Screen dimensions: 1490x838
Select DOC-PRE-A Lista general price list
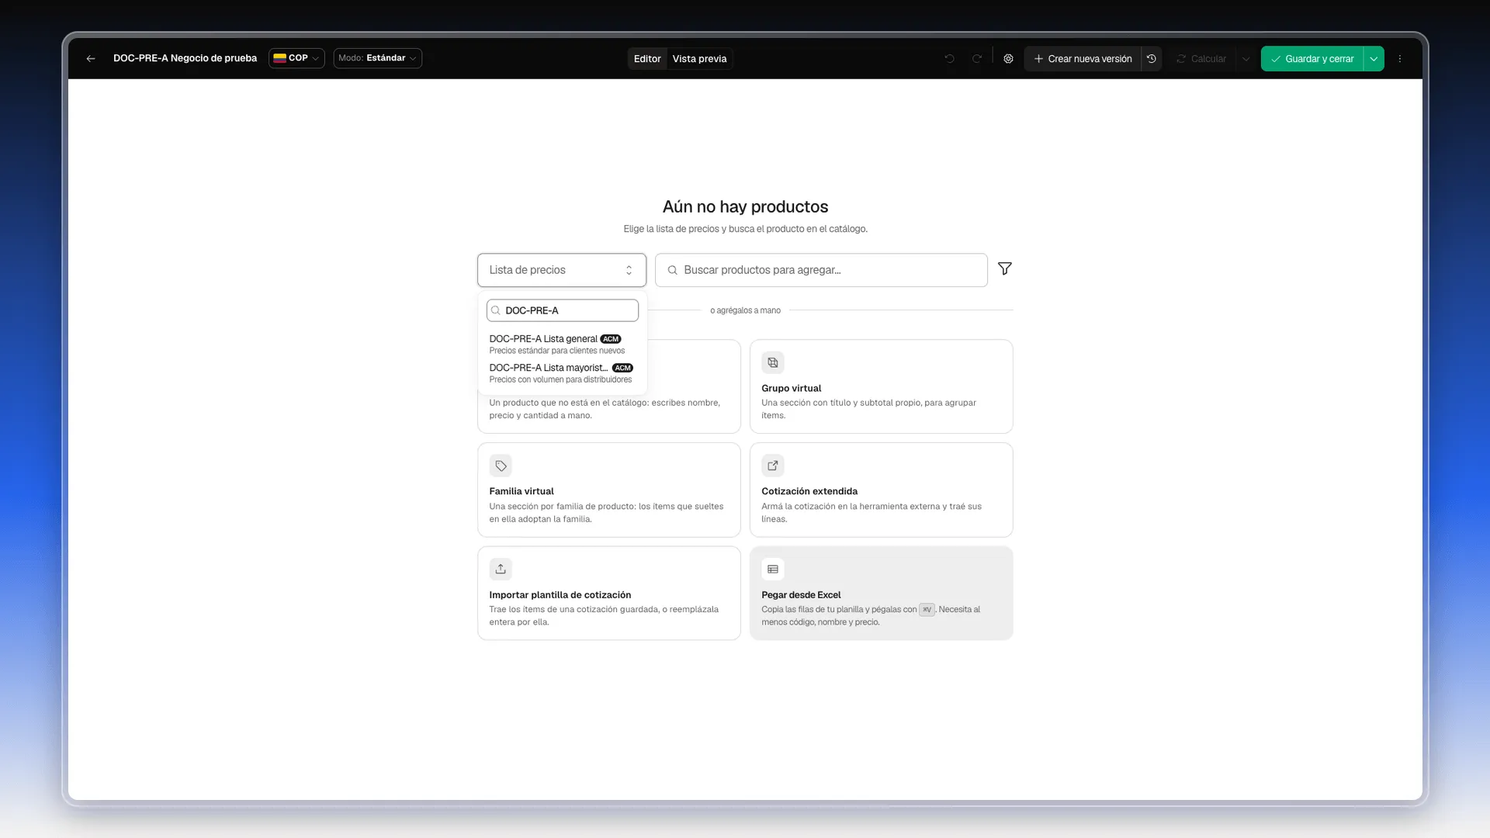(563, 345)
